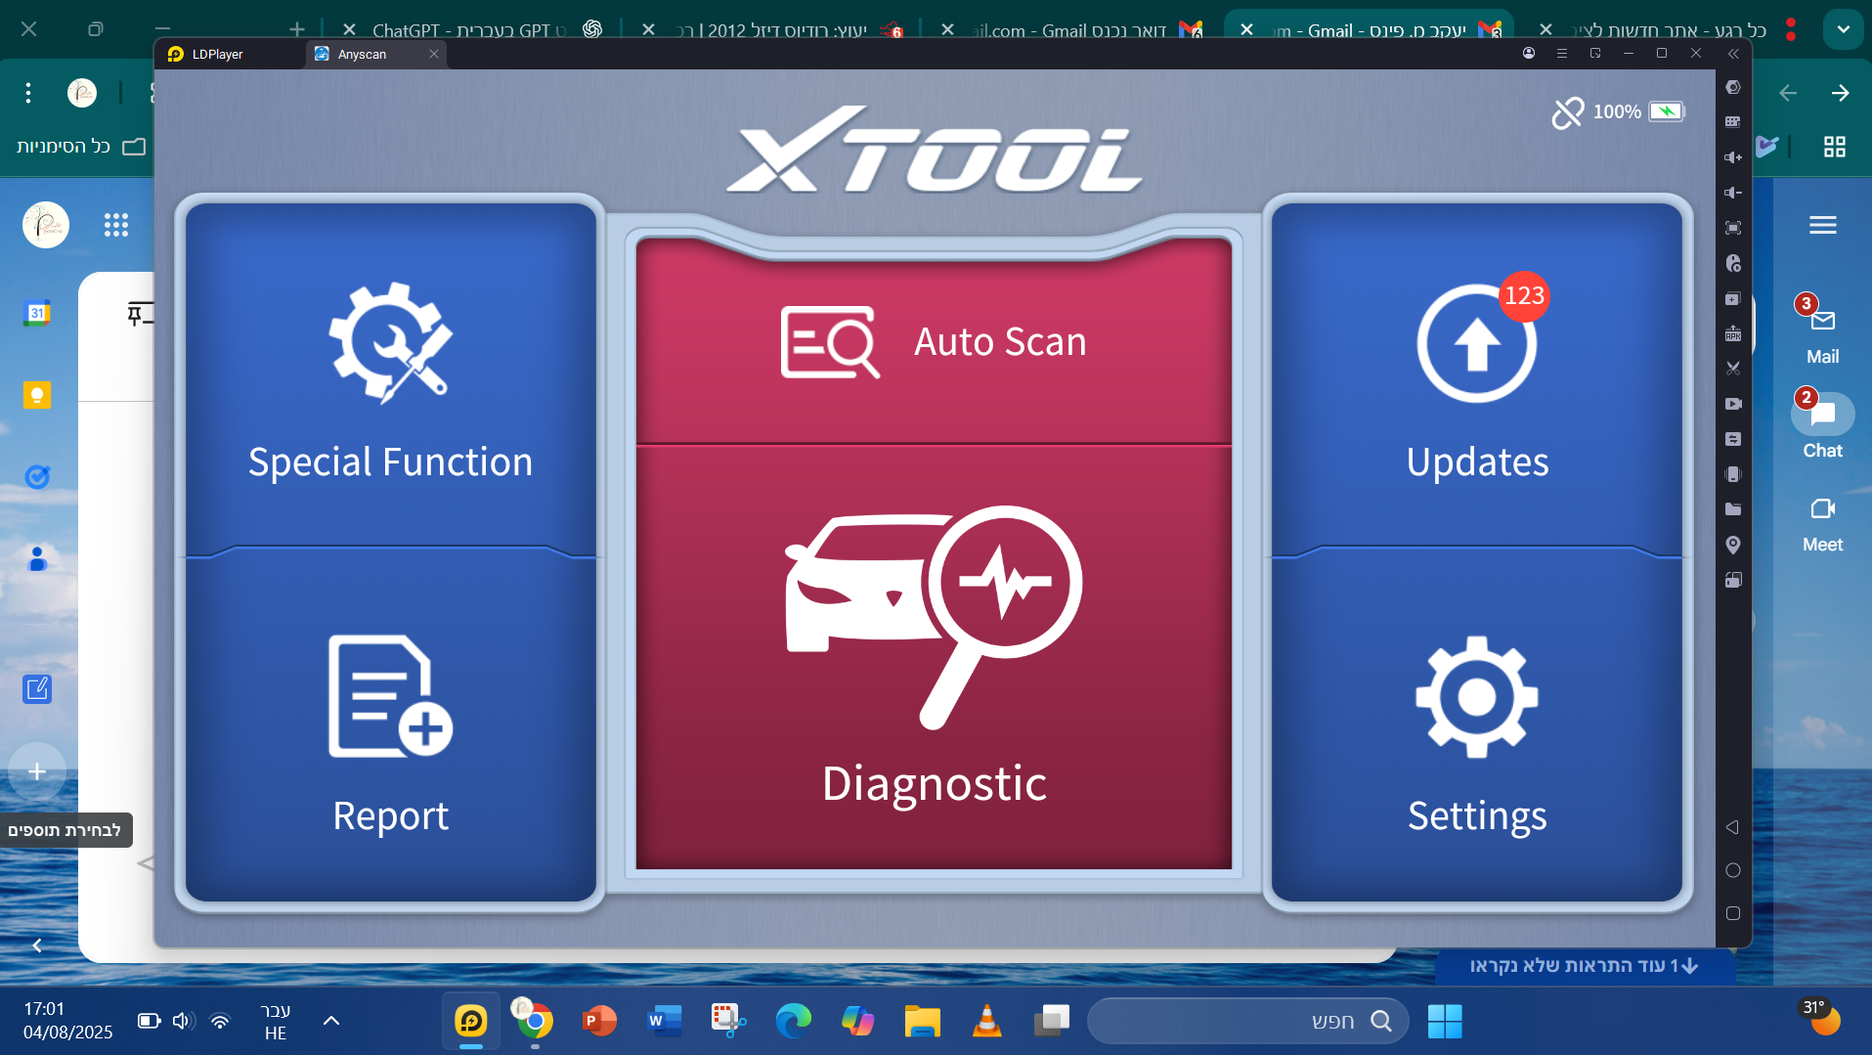The image size is (1872, 1055).
Task: Open taskbar clock and date
Action: 67,1021
